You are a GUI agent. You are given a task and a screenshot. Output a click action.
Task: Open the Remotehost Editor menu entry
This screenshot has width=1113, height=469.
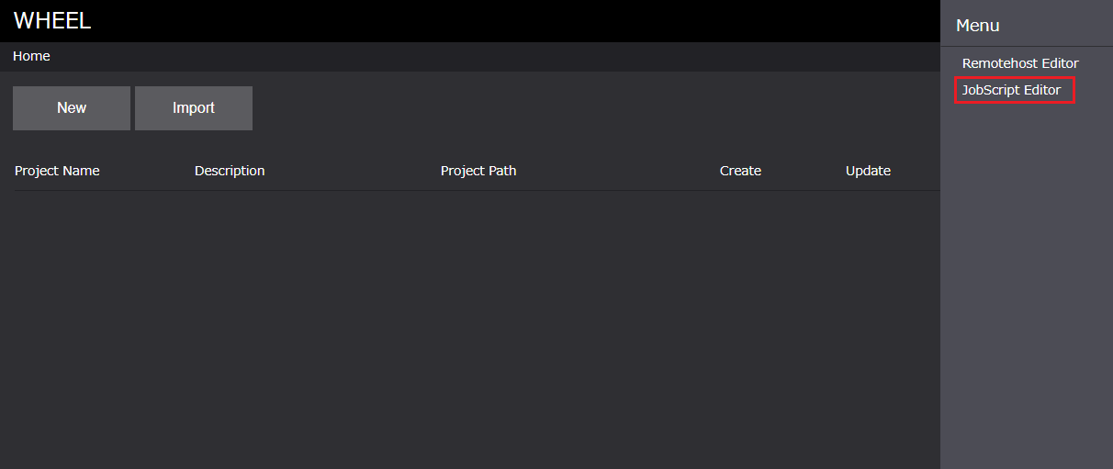click(1019, 63)
